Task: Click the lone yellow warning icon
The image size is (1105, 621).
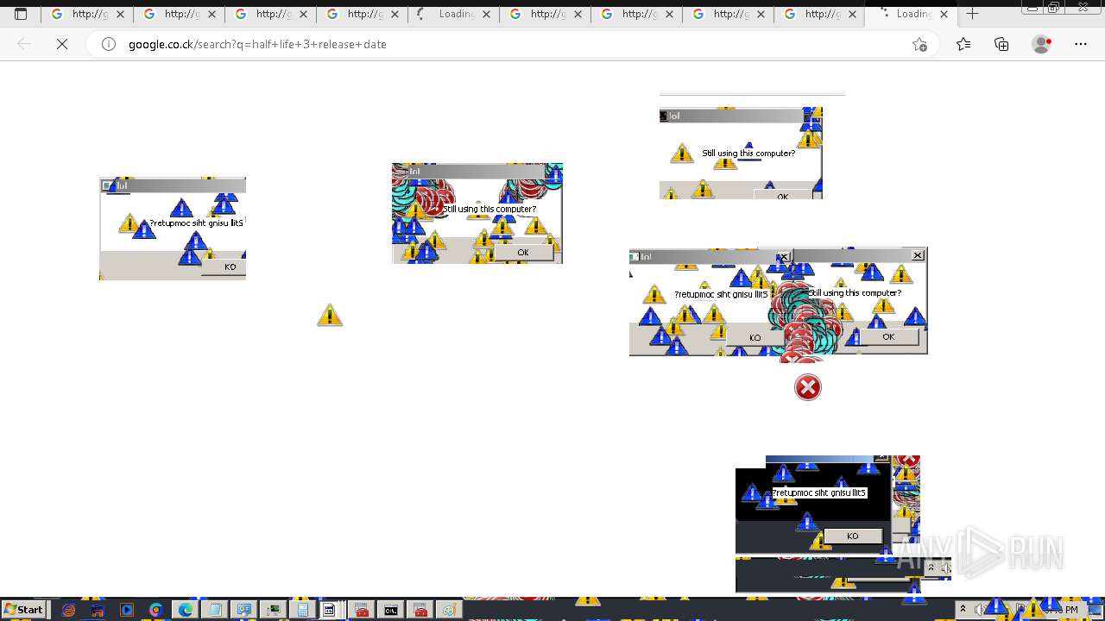Action: point(330,315)
